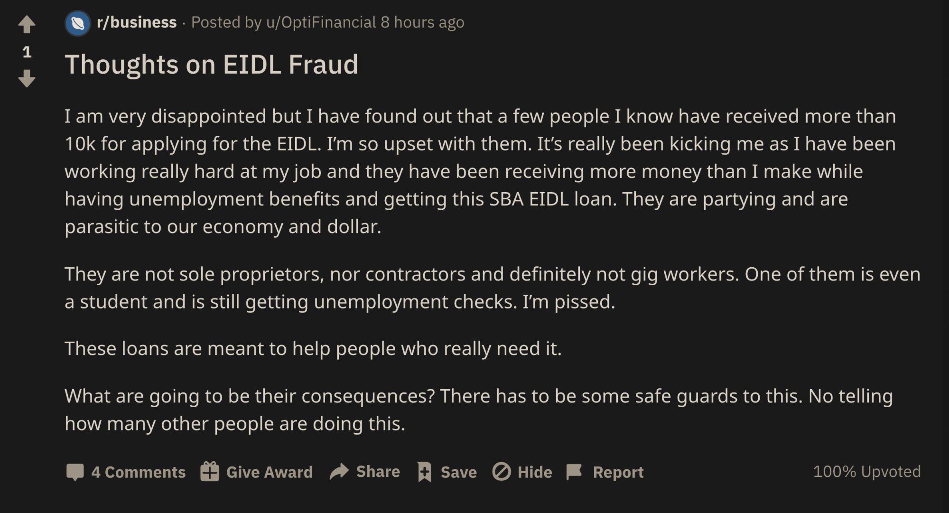Choose the 'Hide' text label
The height and width of the screenshot is (513, 949).
coord(535,472)
